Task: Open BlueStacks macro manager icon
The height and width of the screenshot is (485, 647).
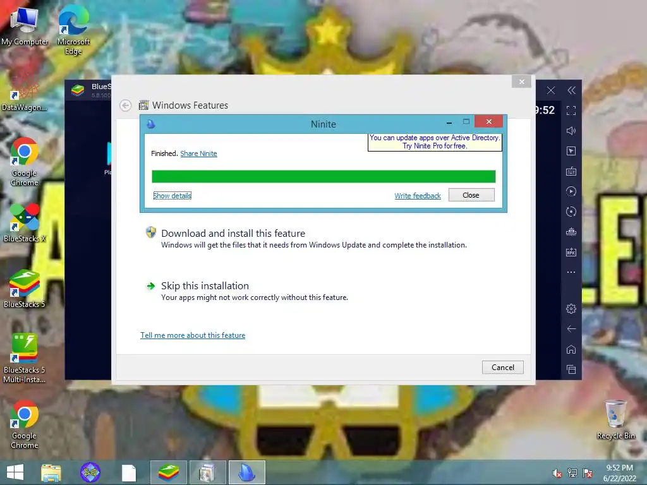Action: 571,232
